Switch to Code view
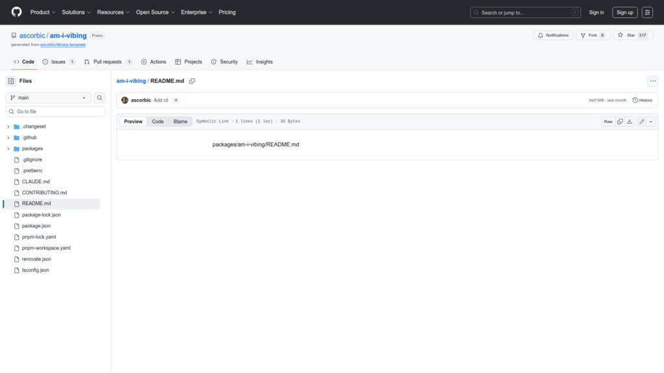Viewport: 664px width, 373px height. tap(158, 122)
